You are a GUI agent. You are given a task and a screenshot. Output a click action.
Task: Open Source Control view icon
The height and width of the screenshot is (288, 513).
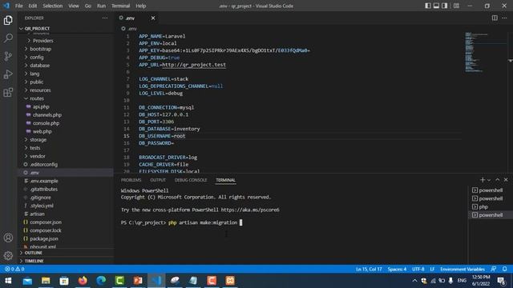coord(8,56)
